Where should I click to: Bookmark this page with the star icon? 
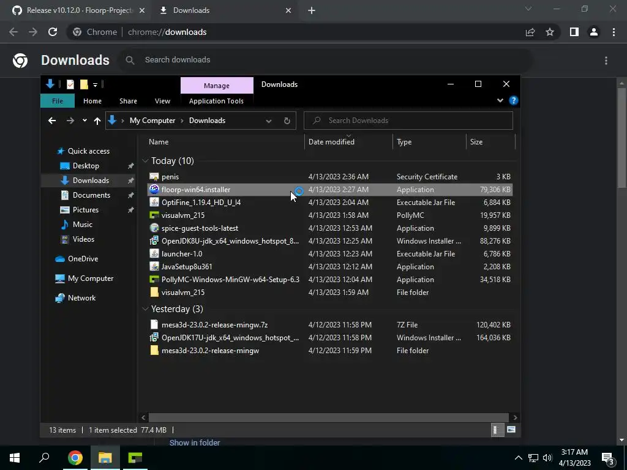point(550,32)
